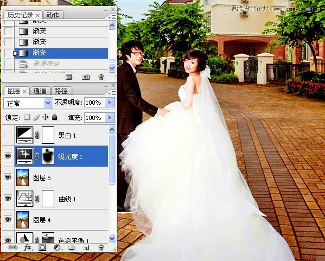Switch to the 动作 actions tab
325x261 pixels.
point(53,15)
